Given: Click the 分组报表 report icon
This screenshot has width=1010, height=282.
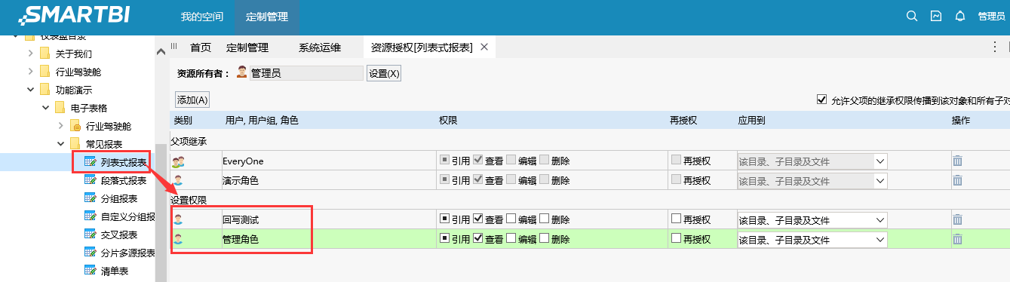Looking at the screenshot, I should 91,198.
